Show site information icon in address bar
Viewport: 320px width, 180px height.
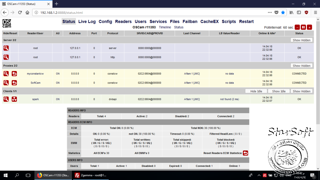tap(36, 13)
